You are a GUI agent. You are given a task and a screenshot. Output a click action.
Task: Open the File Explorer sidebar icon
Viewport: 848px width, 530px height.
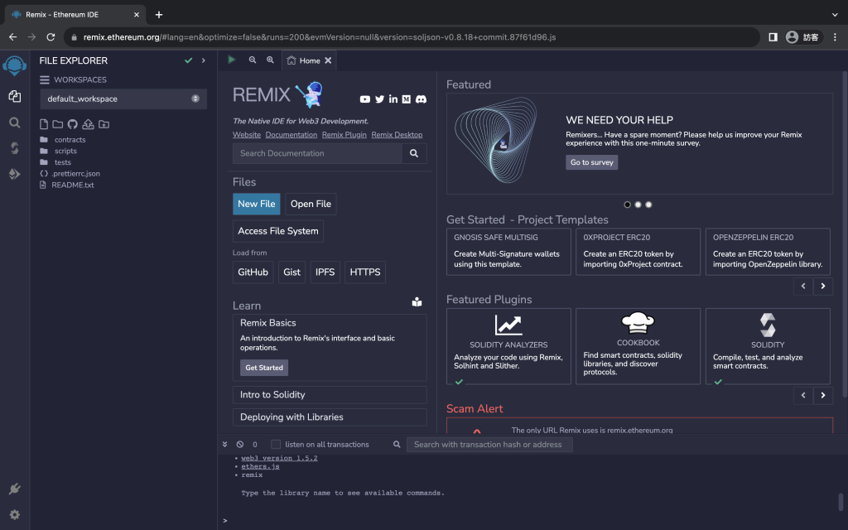[x=15, y=96]
